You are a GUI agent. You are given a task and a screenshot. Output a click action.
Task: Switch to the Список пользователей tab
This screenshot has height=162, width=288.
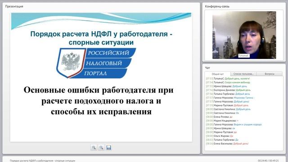(243, 74)
